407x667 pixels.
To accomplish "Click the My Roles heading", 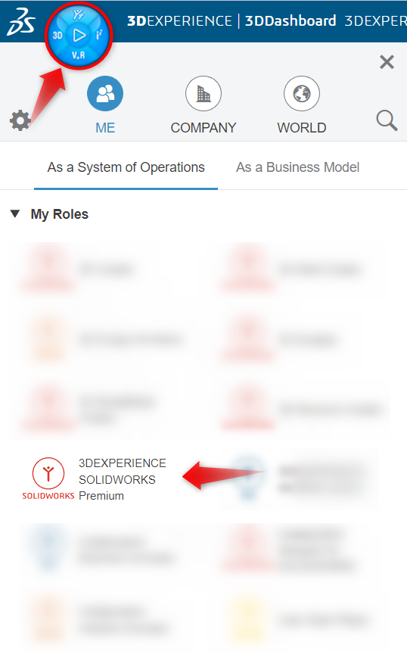I will 60,214.
